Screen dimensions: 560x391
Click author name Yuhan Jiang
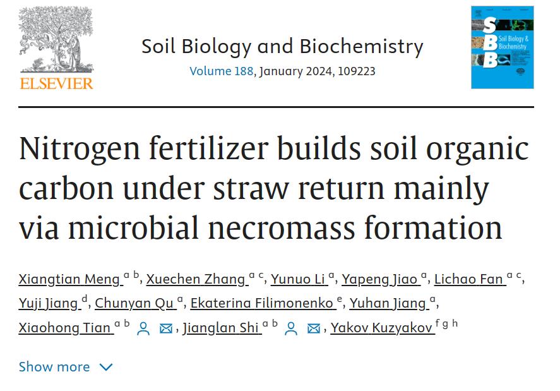388,304
